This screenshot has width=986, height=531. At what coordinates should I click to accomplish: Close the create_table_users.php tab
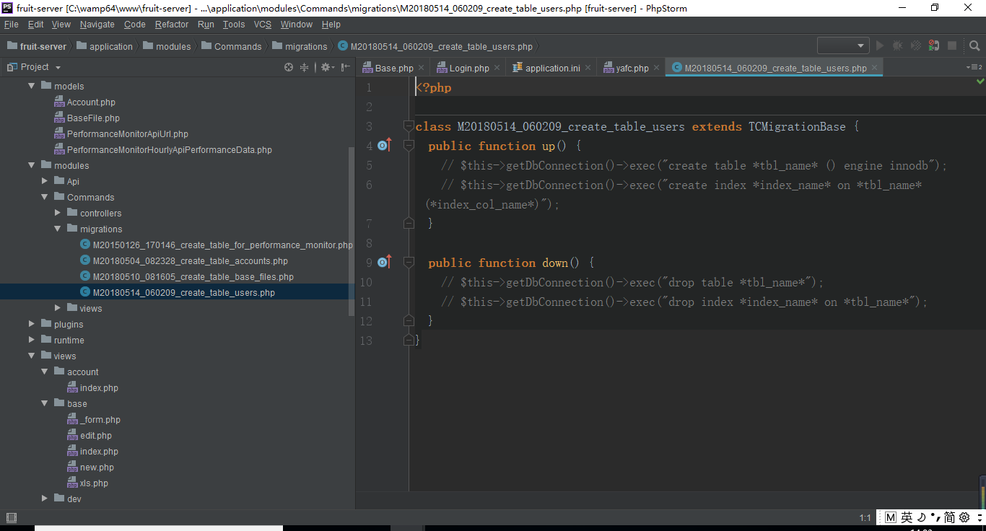(x=874, y=68)
